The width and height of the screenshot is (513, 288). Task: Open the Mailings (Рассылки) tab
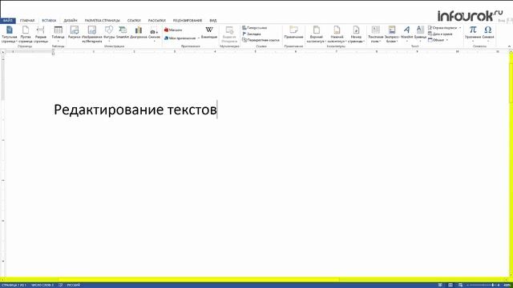157,20
